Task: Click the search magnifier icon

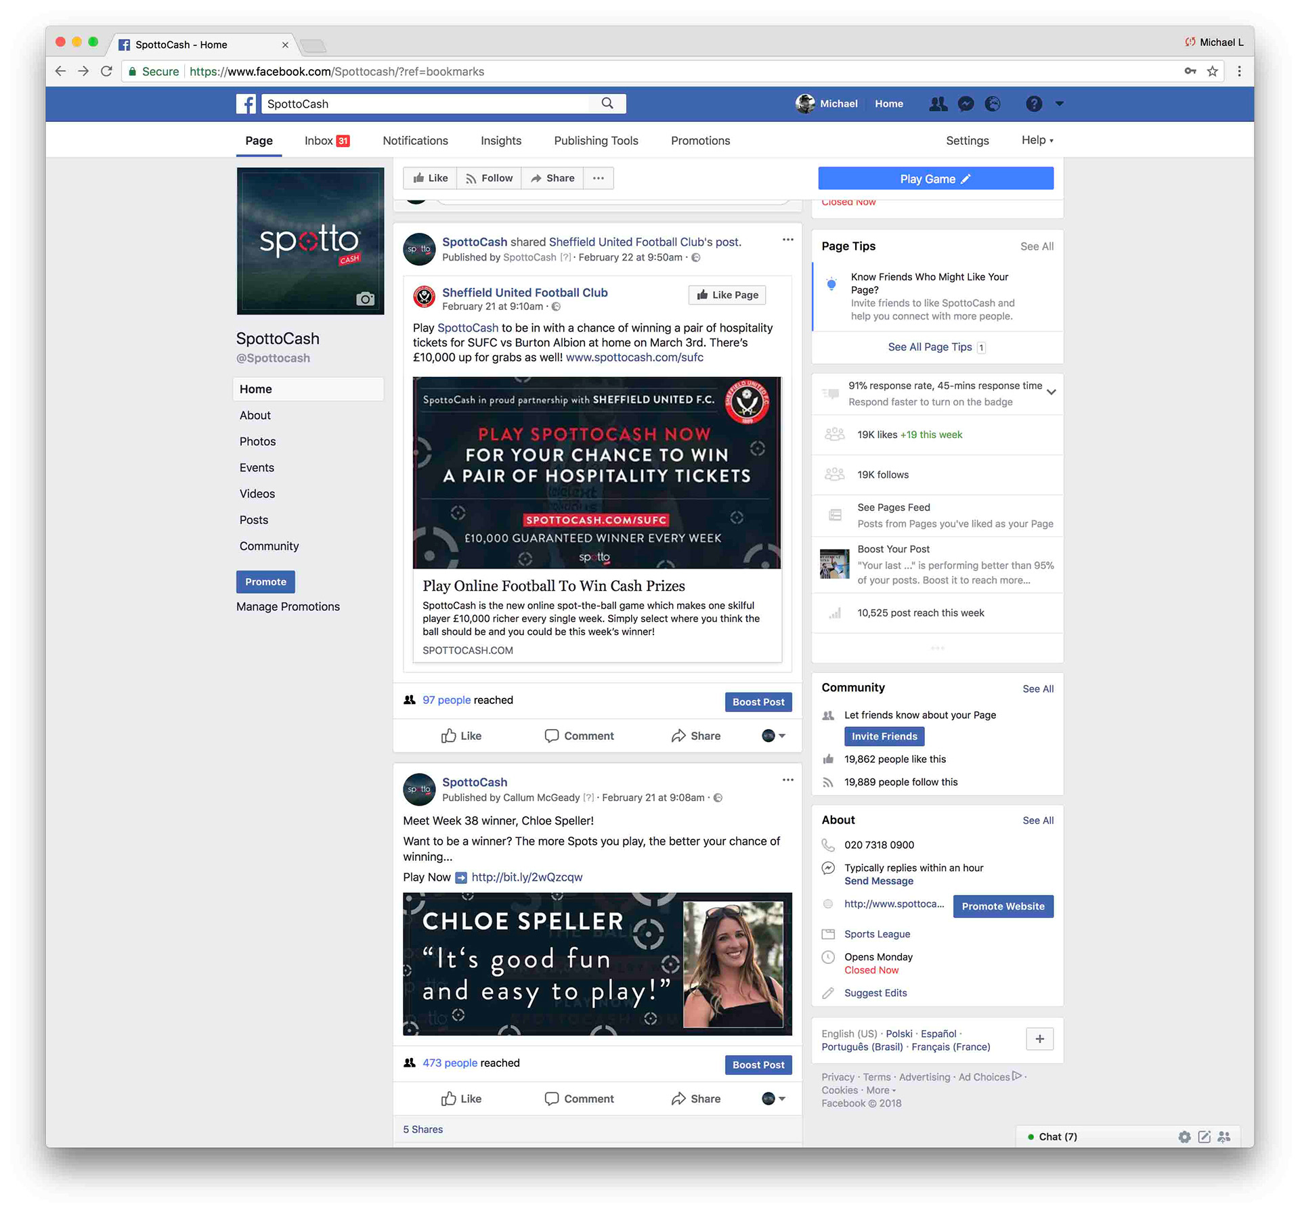Action: click(x=607, y=104)
